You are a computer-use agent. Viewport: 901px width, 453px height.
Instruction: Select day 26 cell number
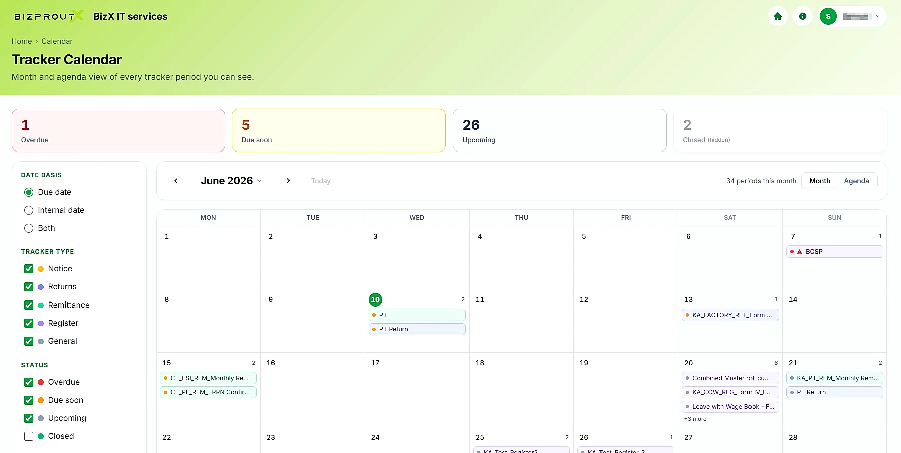[x=584, y=437]
